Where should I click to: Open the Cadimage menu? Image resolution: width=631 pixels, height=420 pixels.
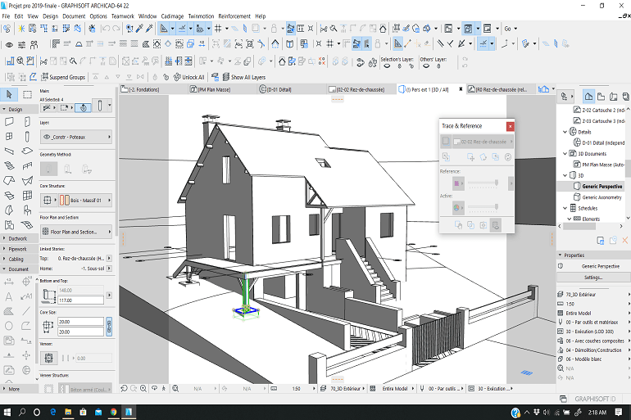pos(172,16)
